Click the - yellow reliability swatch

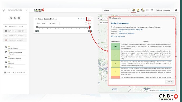click(x=115, y=72)
